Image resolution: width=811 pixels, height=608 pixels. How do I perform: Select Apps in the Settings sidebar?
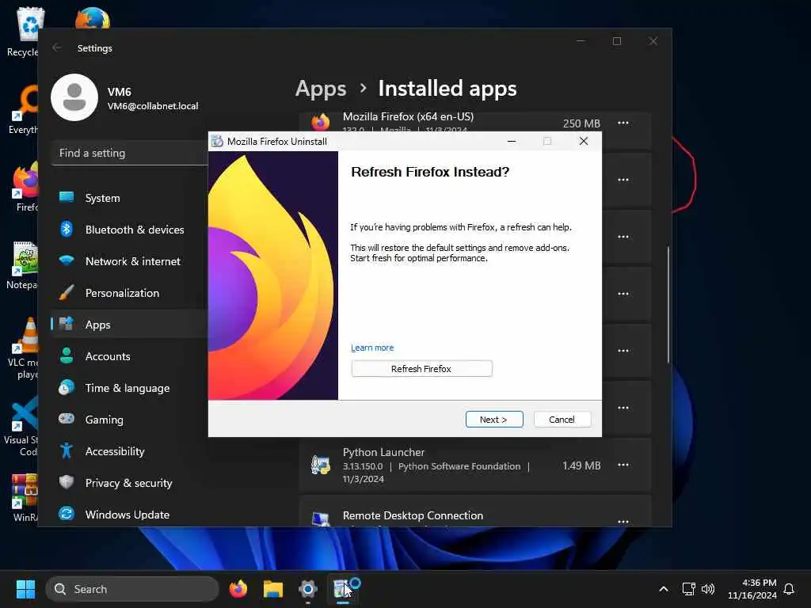pyautogui.click(x=129, y=325)
